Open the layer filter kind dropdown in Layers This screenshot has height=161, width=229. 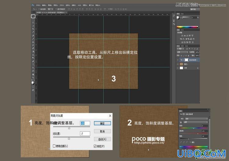181,49
